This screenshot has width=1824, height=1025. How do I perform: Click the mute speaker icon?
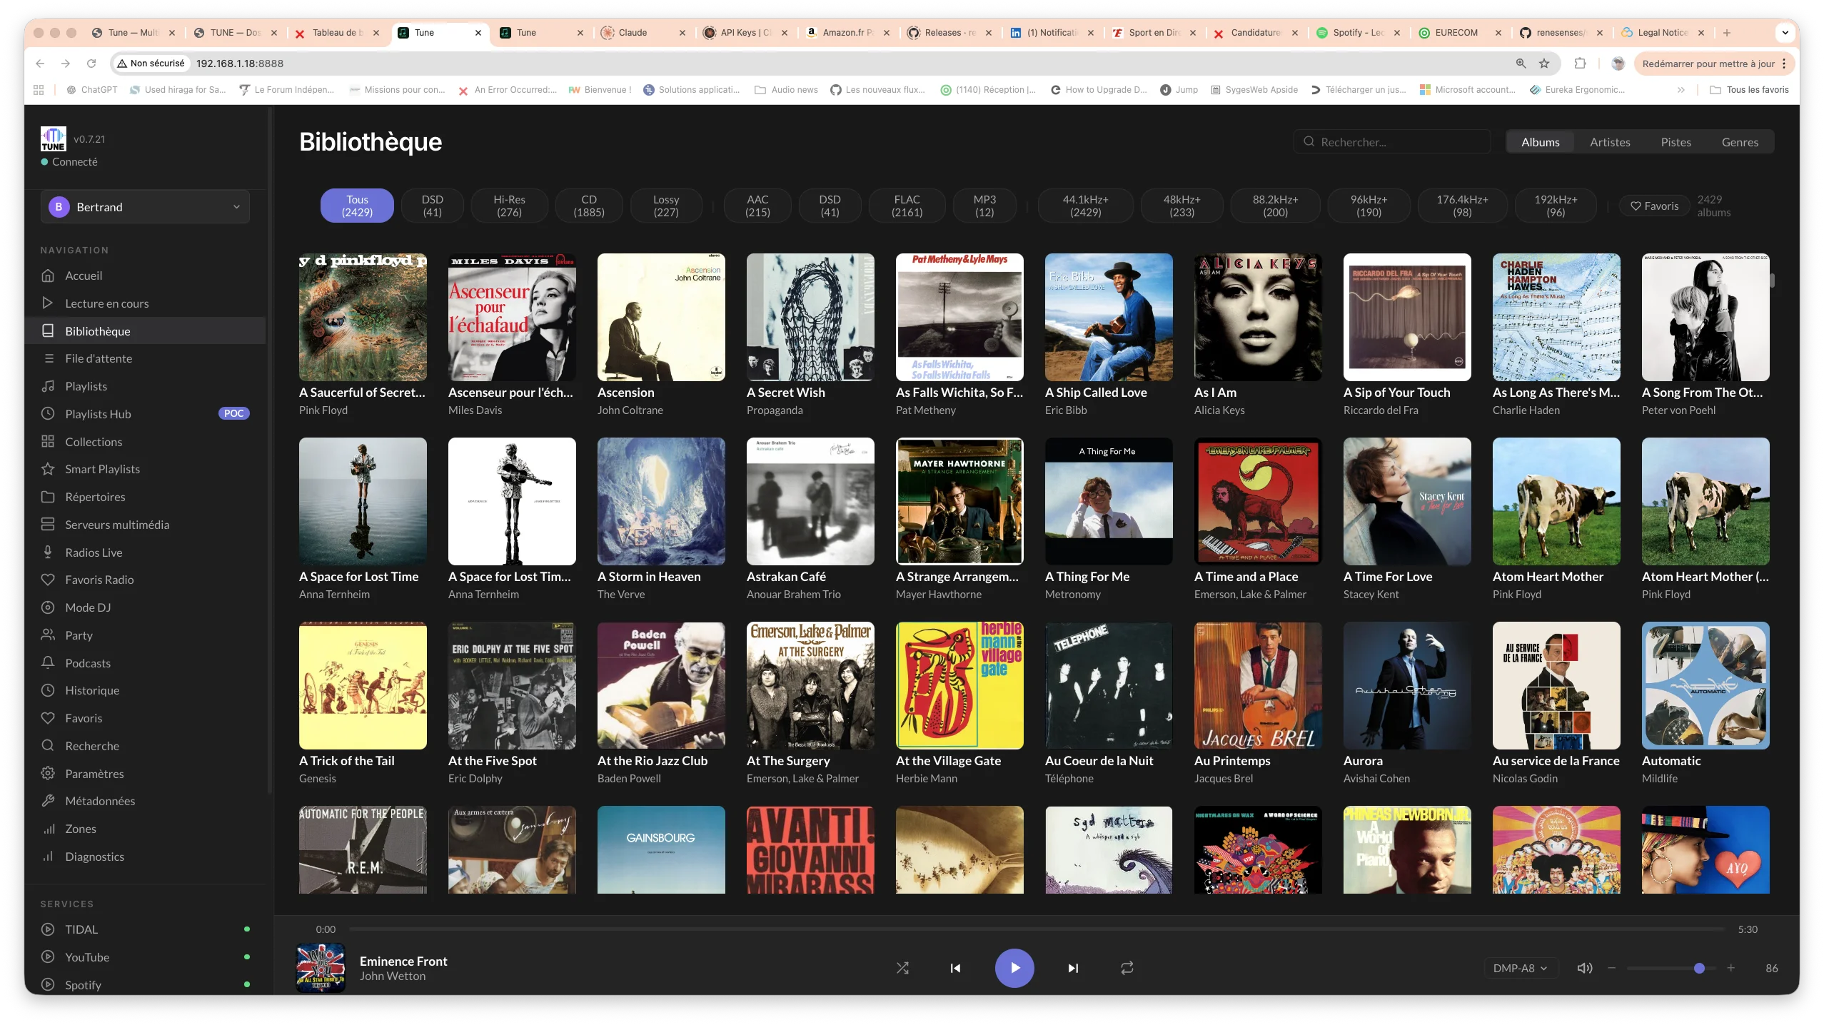1584,969
